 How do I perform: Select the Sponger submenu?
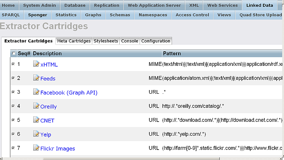click(37, 15)
